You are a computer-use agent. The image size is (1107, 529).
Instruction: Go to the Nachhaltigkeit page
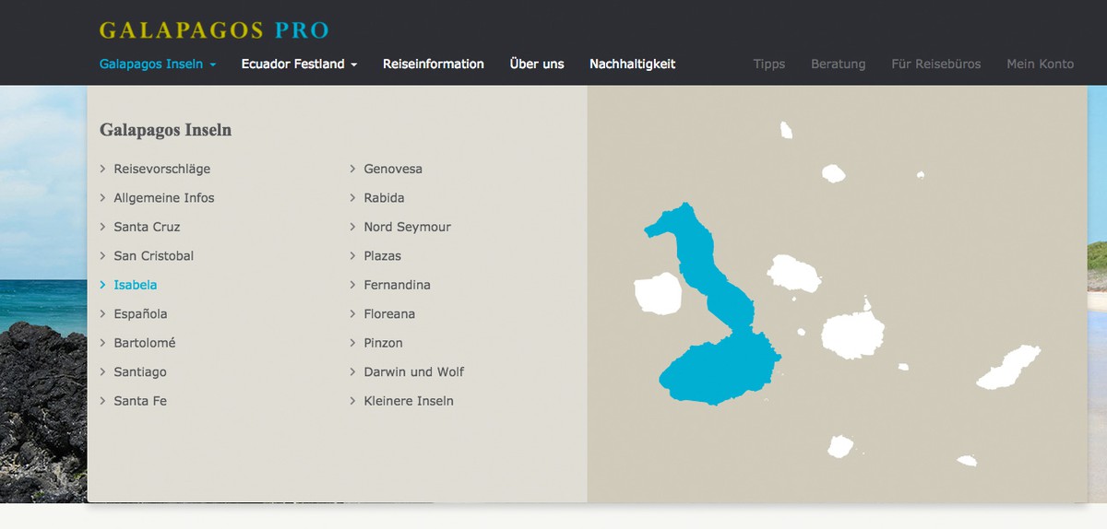(632, 65)
